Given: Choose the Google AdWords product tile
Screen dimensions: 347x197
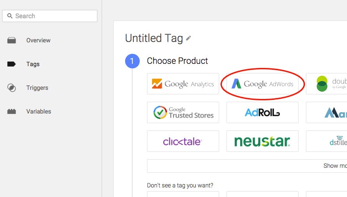Looking at the screenshot, I should coord(262,84).
